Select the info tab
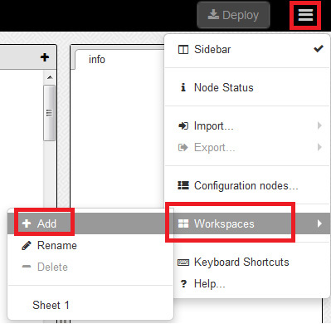Viewport: 331px width, 324px height. coord(97,60)
